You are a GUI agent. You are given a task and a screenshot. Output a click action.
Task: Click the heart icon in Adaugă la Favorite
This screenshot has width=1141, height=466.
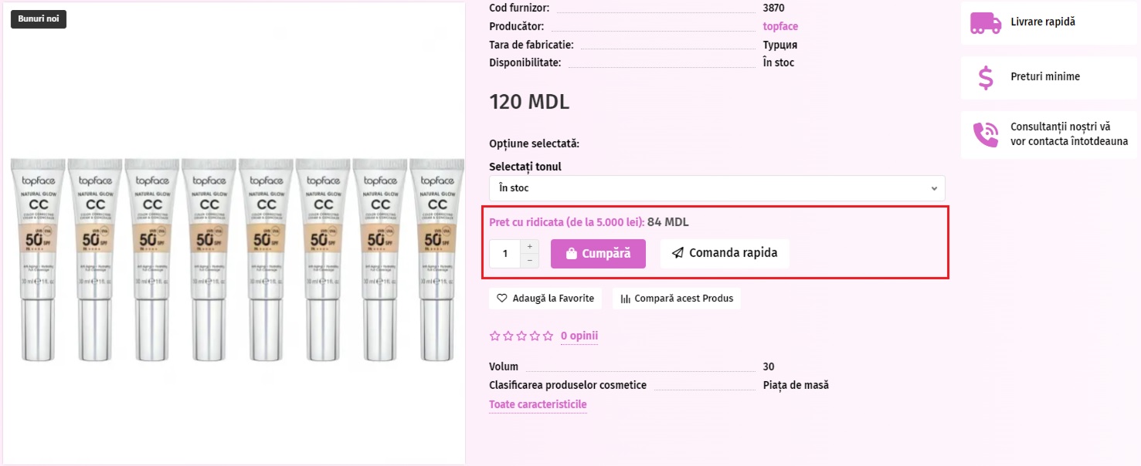tap(501, 298)
